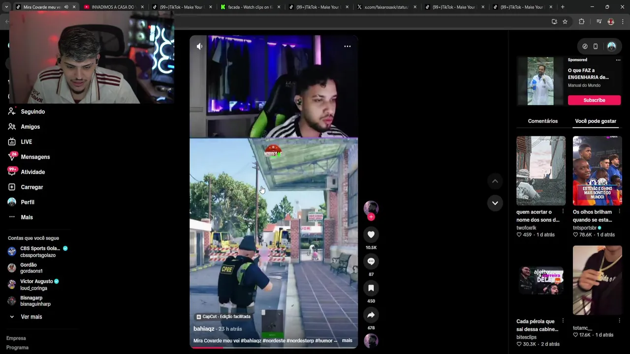The height and width of the screenshot is (354, 630).
Task: Click the phone app icon in the top pill
Action: 596,46
